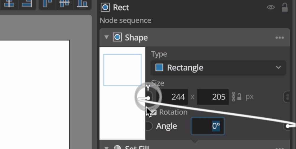Screen dimensions: 296x149
Task: Click the align vertical center icon
Action: point(64,3)
